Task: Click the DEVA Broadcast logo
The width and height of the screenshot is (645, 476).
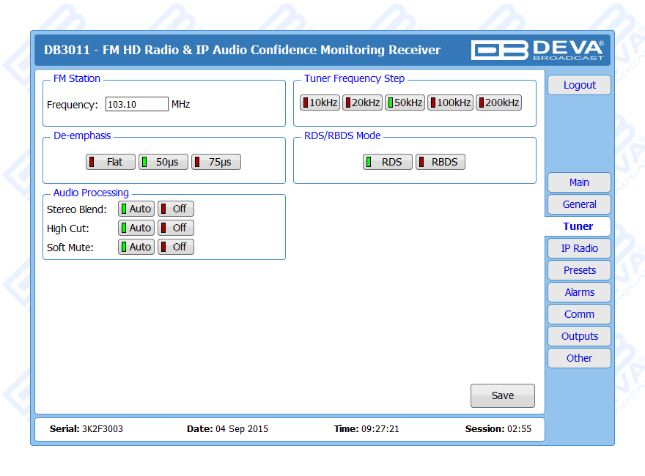Action: pos(537,50)
